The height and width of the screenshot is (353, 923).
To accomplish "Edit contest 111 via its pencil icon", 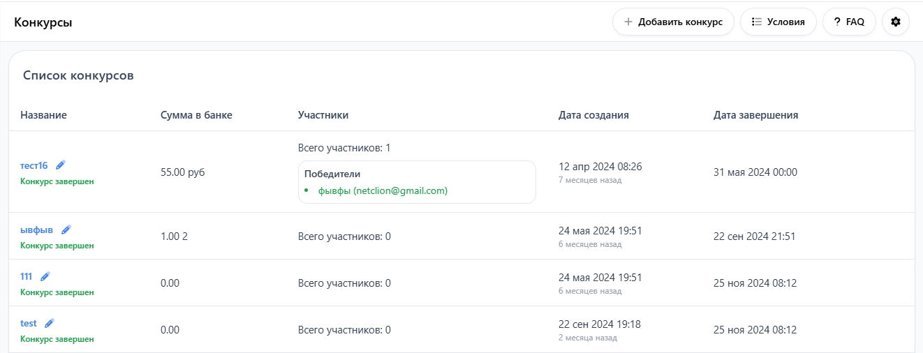I will [45, 276].
